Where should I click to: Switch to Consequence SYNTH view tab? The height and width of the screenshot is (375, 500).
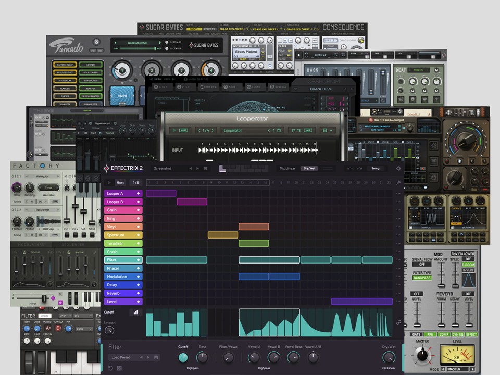194,29
